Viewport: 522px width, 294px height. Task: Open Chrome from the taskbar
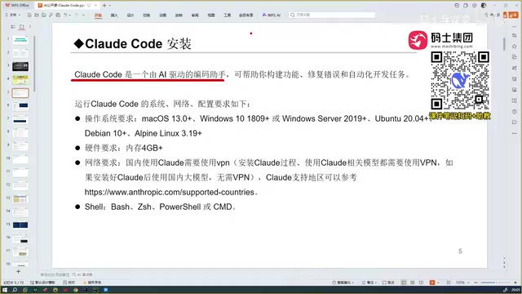[76, 290]
